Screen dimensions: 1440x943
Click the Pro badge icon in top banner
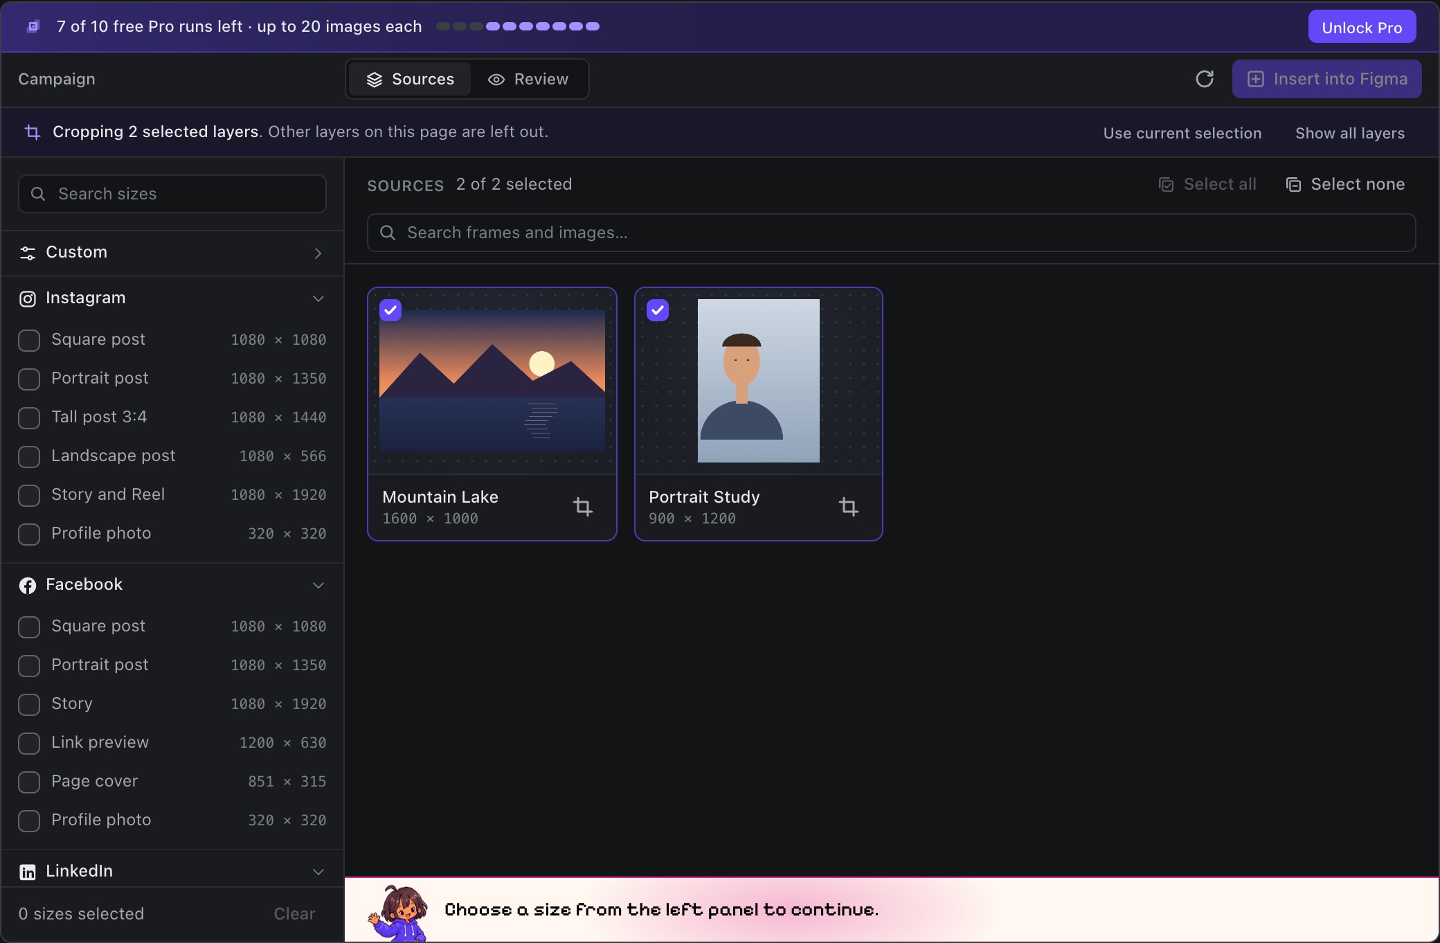(33, 26)
